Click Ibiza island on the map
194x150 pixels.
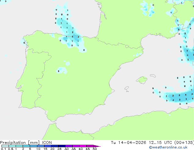click(x=127, y=88)
